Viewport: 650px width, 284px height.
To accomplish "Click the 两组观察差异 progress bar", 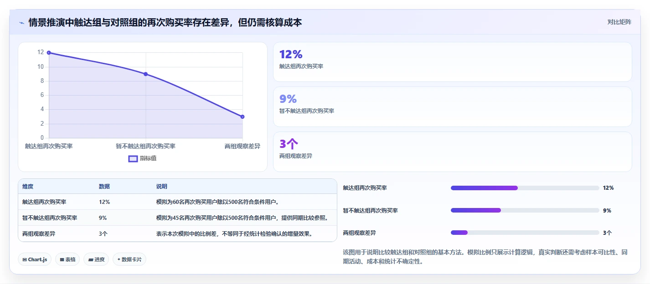I will [x=525, y=233].
